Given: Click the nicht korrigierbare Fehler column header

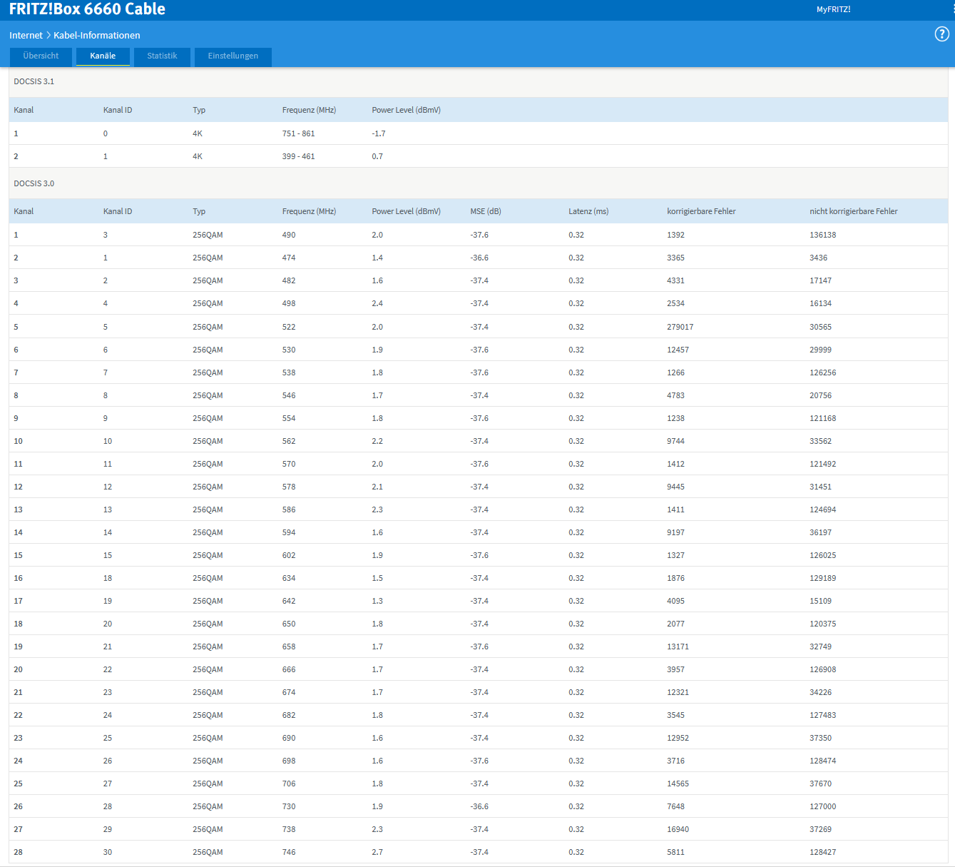Looking at the screenshot, I should click(853, 211).
